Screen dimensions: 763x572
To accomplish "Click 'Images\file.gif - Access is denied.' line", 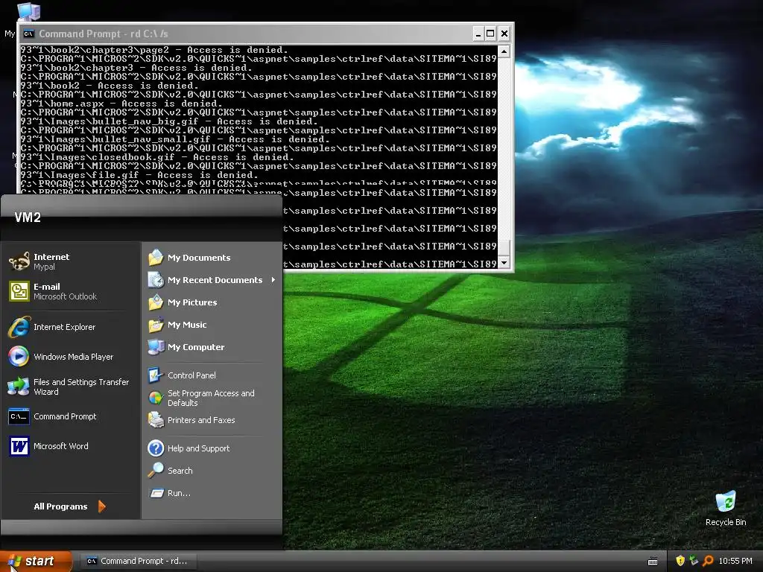I will (x=139, y=175).
